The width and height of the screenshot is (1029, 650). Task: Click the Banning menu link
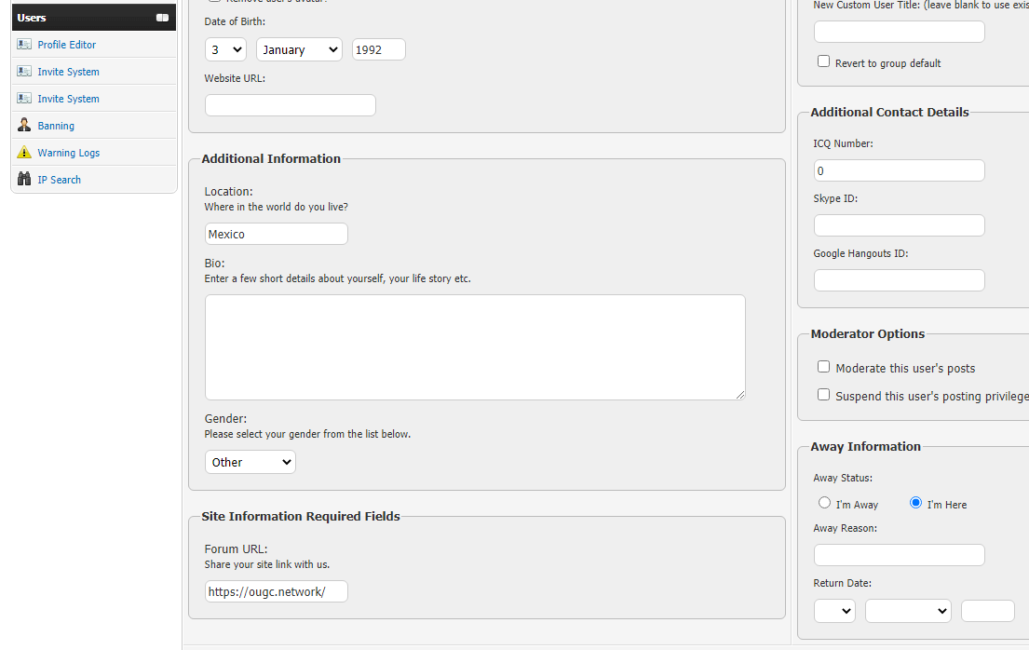[56, 126]
